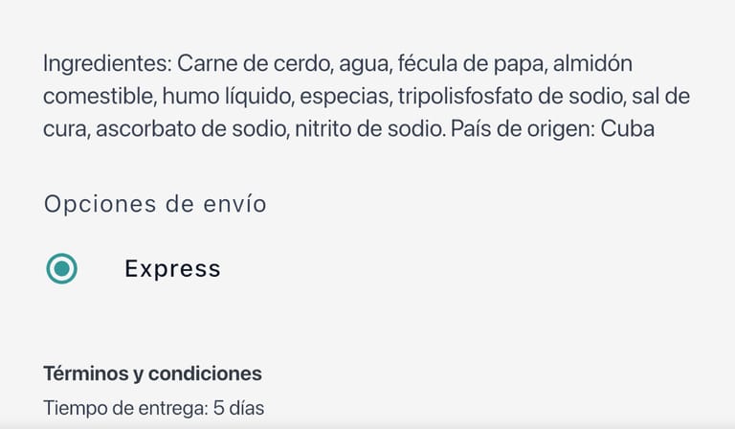Click the word 'Ingredientes:' in the description
The image size is (735, 429).
(107, 64)
